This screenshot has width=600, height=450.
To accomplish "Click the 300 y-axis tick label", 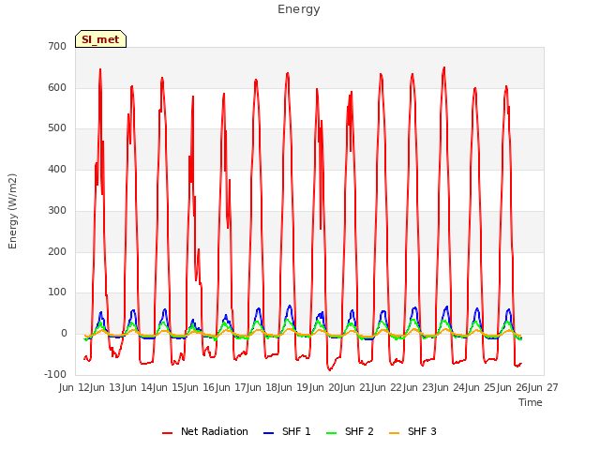I will click(57, 210).
